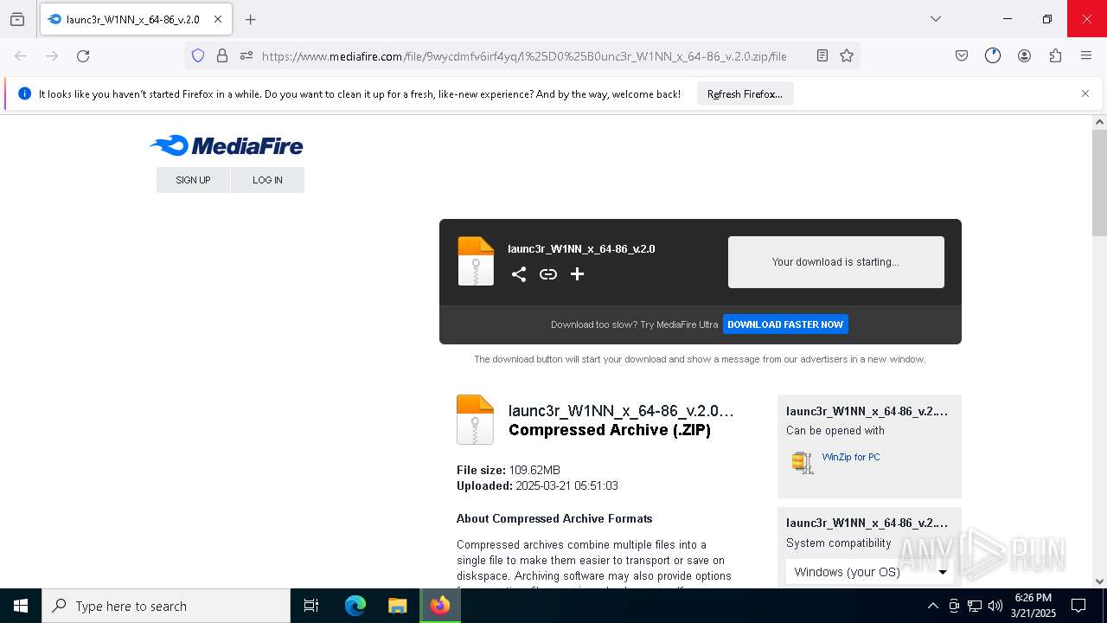Open network icon in system tray

point(975,606)
